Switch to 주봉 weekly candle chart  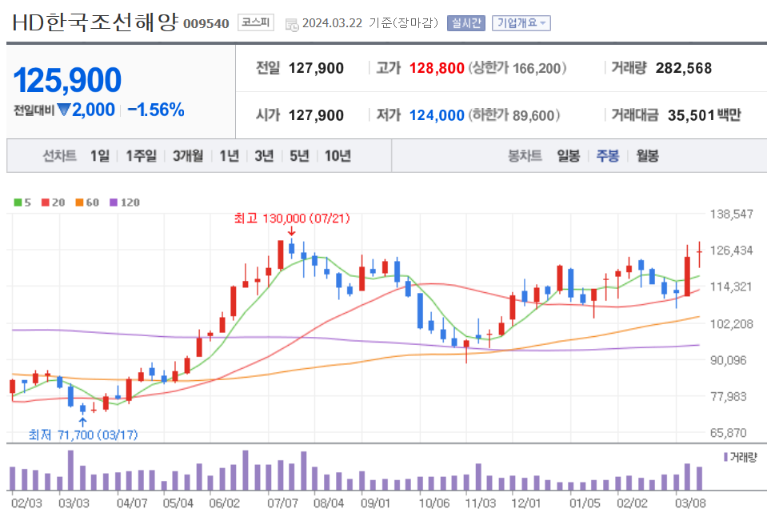point(608,156)
